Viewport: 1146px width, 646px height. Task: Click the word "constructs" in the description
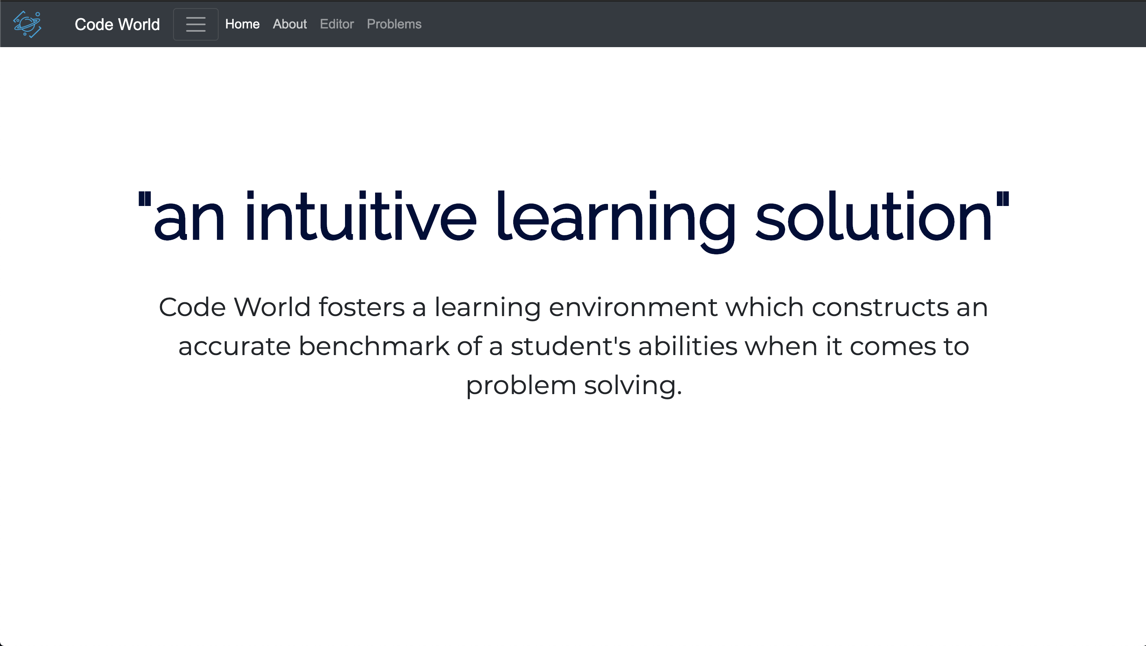pyautogui.click(x=880, y=307)
